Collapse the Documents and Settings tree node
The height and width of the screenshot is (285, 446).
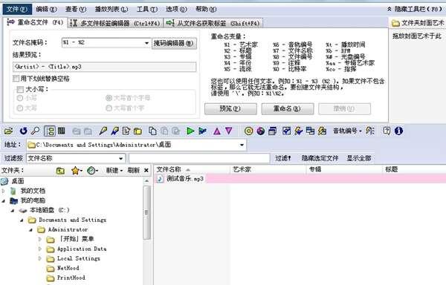(x=22, y=220)
